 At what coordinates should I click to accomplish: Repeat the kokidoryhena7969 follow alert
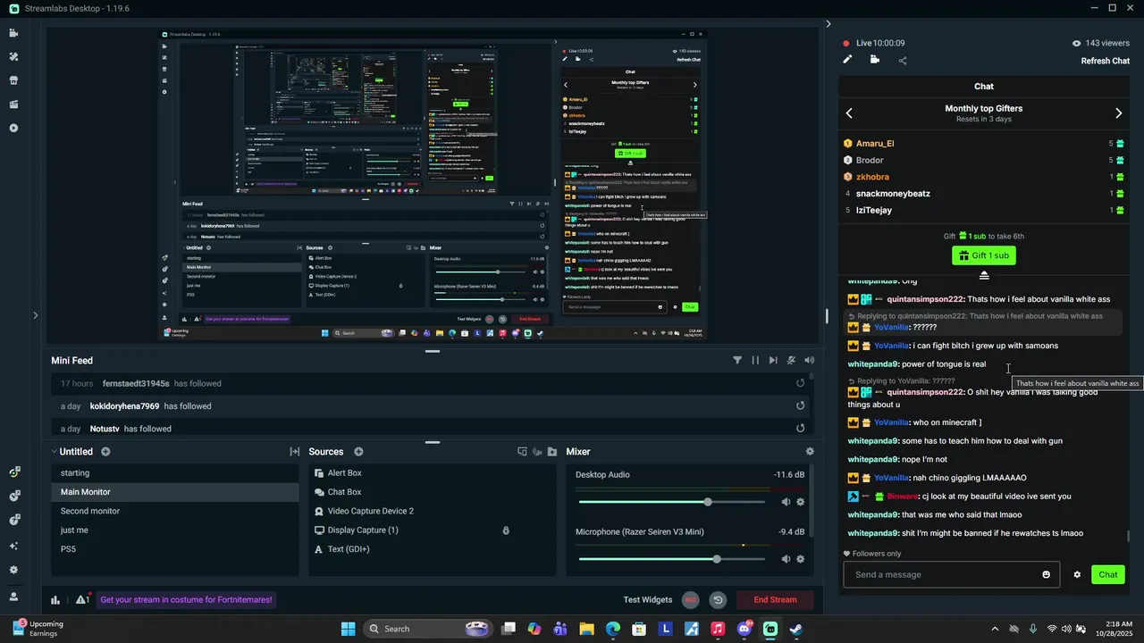[x=801, y=405]
